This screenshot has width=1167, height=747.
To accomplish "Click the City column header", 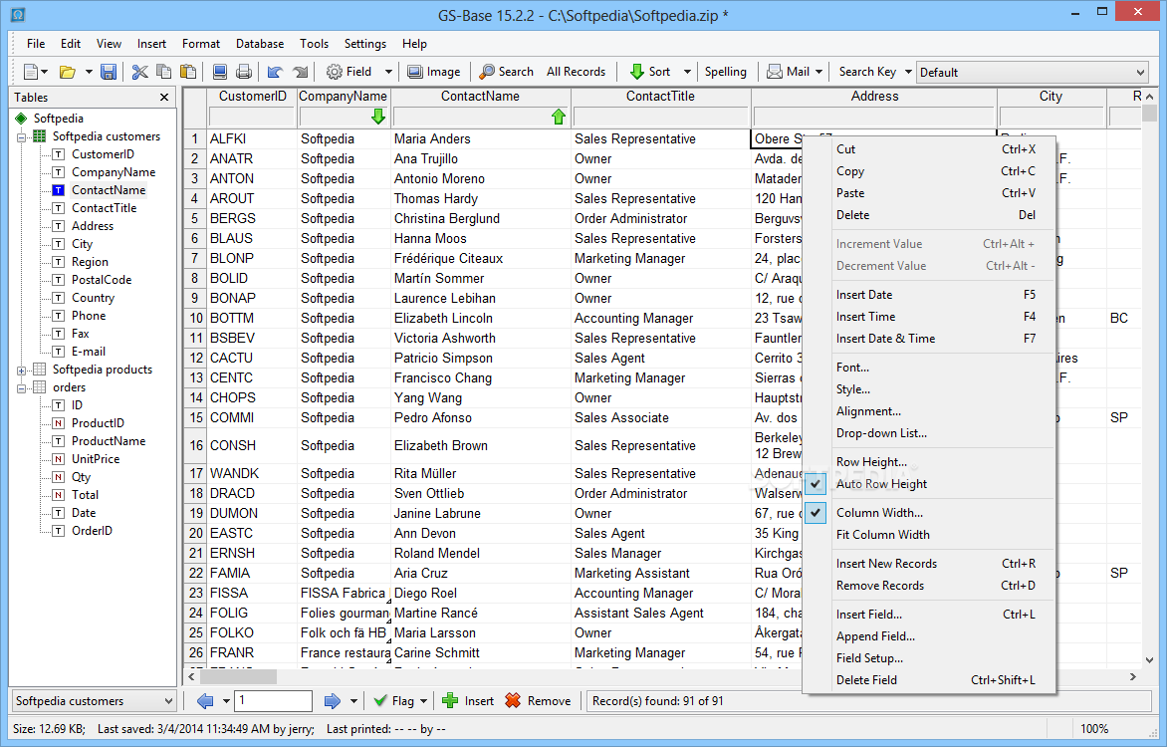I will 1050,97.
